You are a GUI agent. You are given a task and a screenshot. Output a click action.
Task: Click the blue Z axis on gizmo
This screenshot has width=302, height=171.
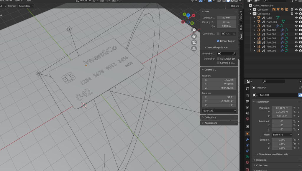pyautogui.click(x=188, y=15)
